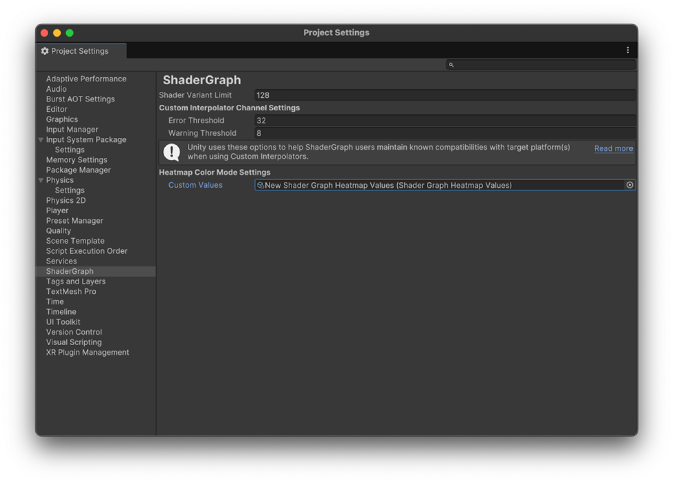Click the gear icon on Project Settings tab

click(45, 51)
